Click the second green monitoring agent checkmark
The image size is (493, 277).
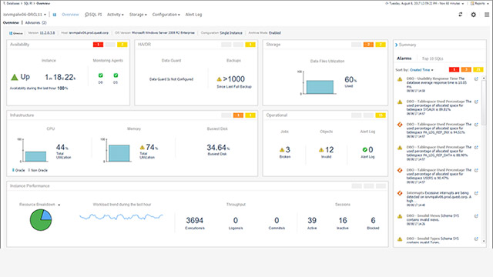pos(116,75)
